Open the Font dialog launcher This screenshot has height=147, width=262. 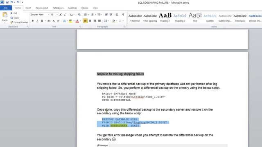tap(80, 27)
